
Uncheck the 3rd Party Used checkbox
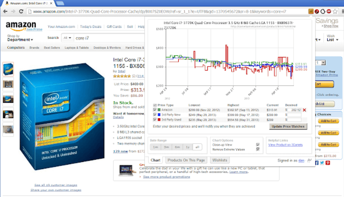pyautogui.click(x=155, y=120)
